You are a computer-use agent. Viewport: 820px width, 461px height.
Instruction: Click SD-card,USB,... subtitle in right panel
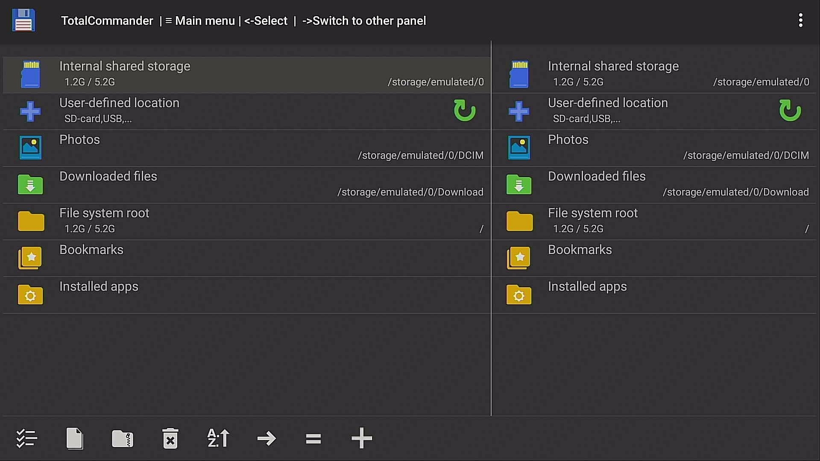point(586,119)
